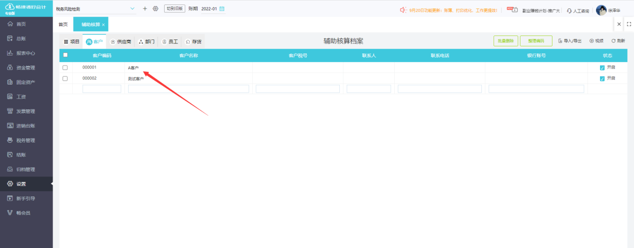Image resolution: width=634 pixels, height=248 pixels.
Task: Click the 客户名称 filter input
Action: tap(189, 89)
